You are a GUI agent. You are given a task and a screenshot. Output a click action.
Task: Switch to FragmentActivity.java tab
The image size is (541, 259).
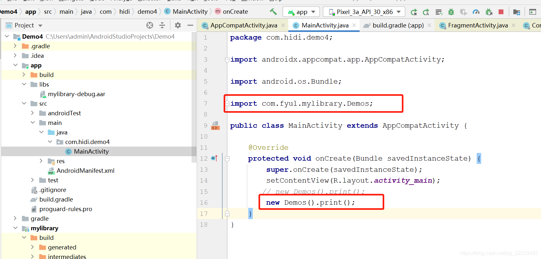[x=478, y=25]
